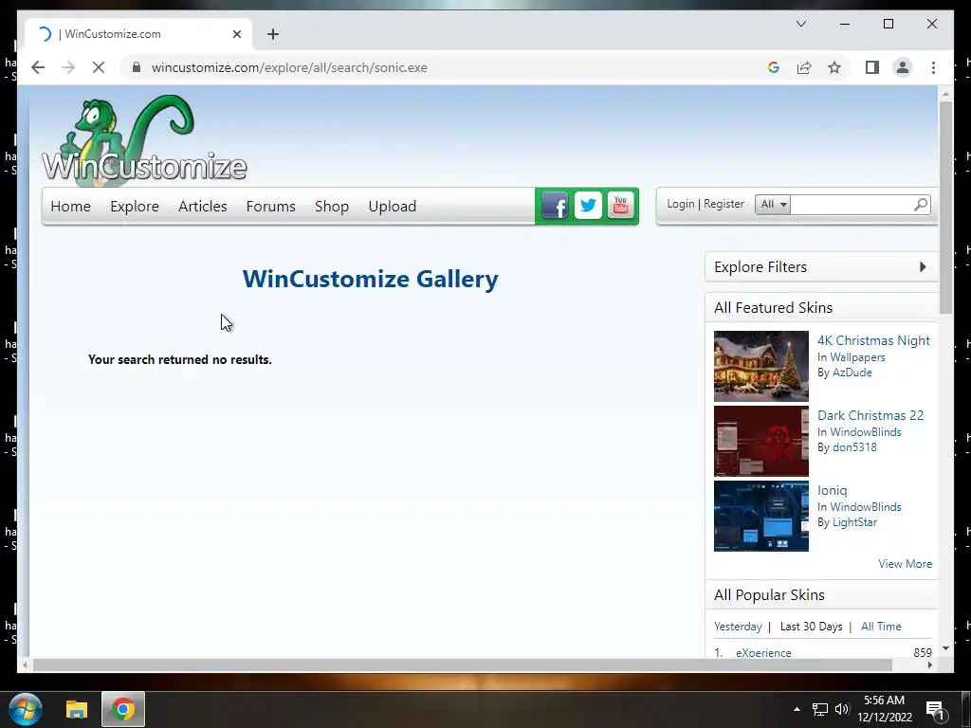View site information via padlock icon
Screen dimensions: 971x728
pos(137,67)
